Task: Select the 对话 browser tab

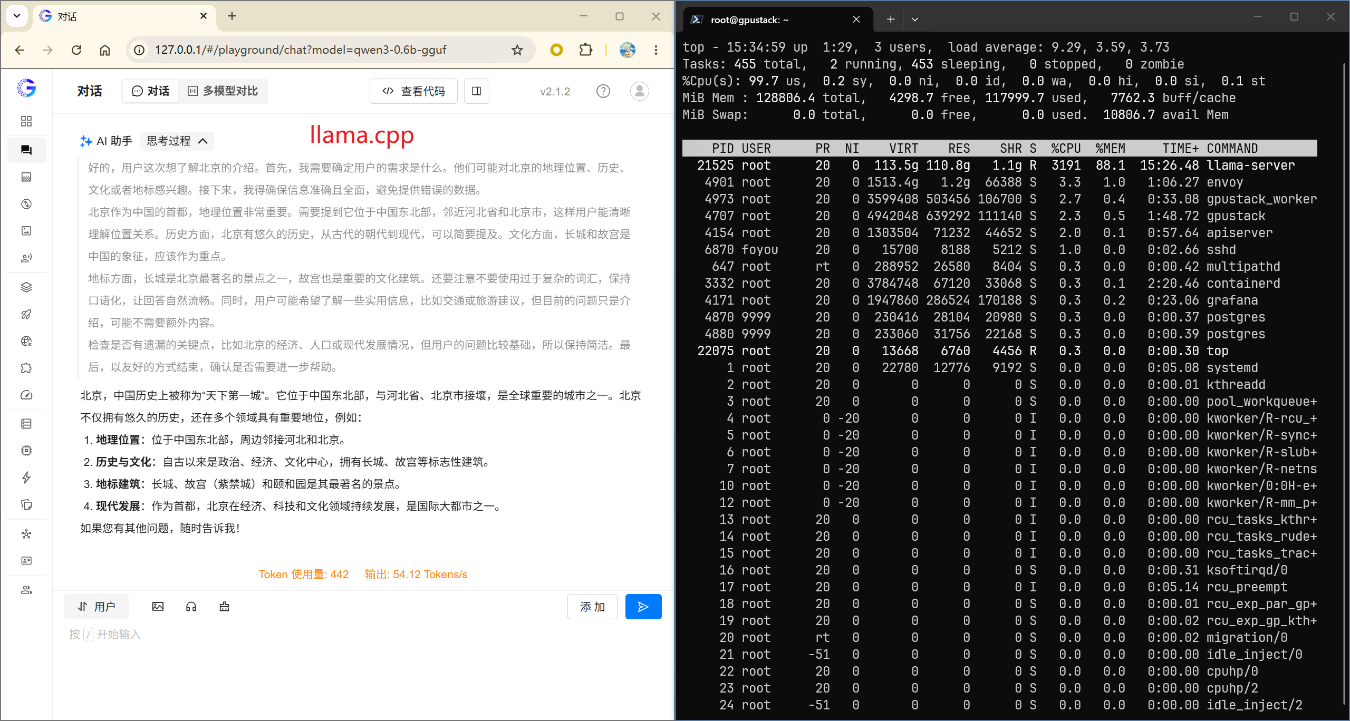Action: (x=124, y=16)
